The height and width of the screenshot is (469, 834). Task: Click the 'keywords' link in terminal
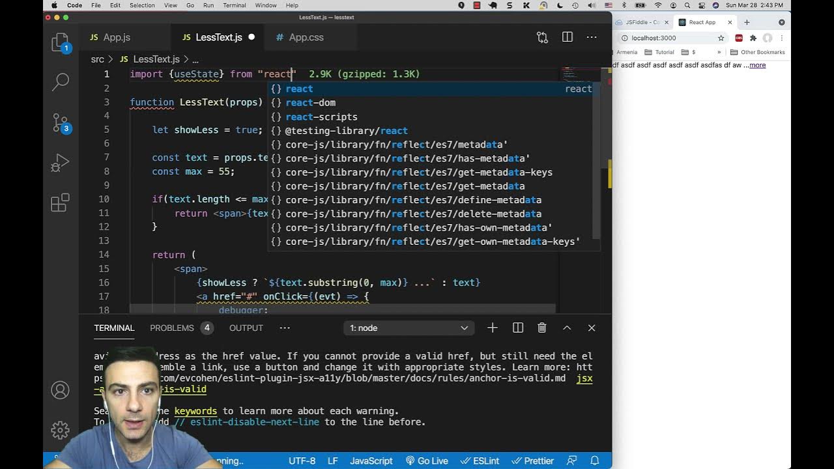click(x=195, y=411)
